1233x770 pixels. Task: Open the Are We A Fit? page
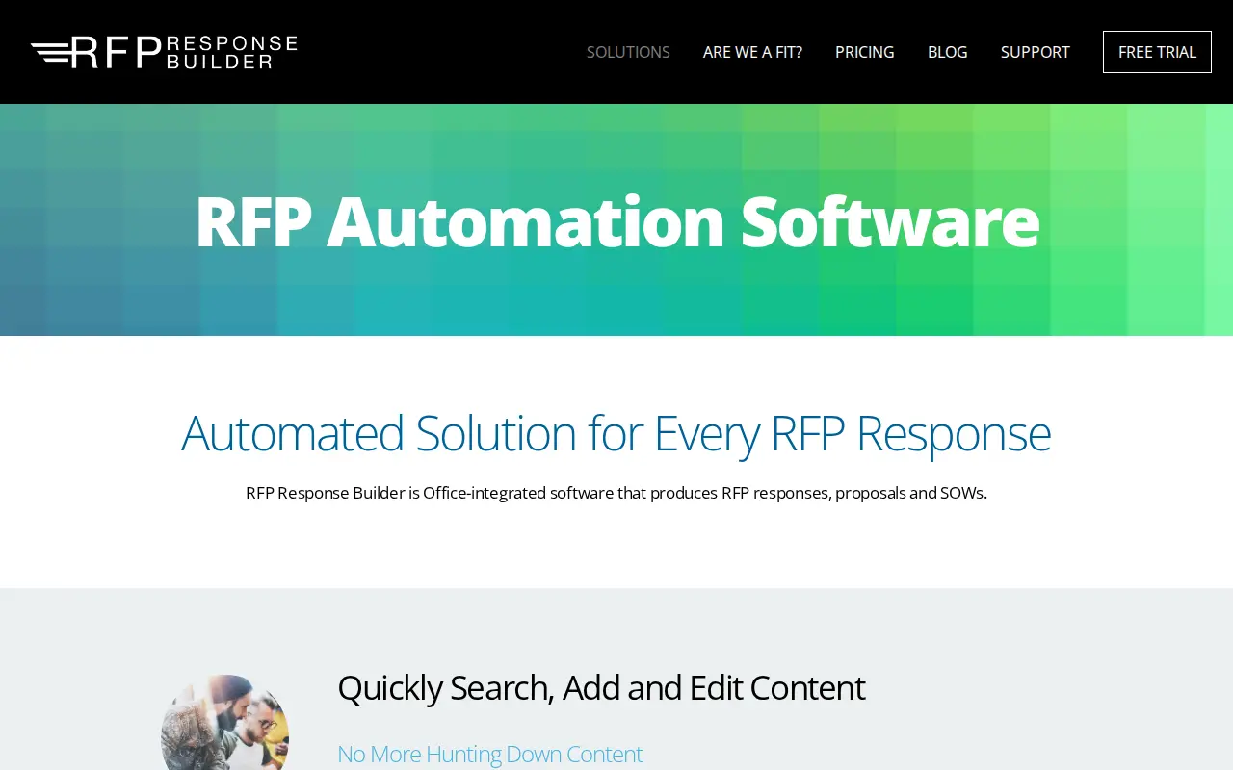tap(752, 52)
